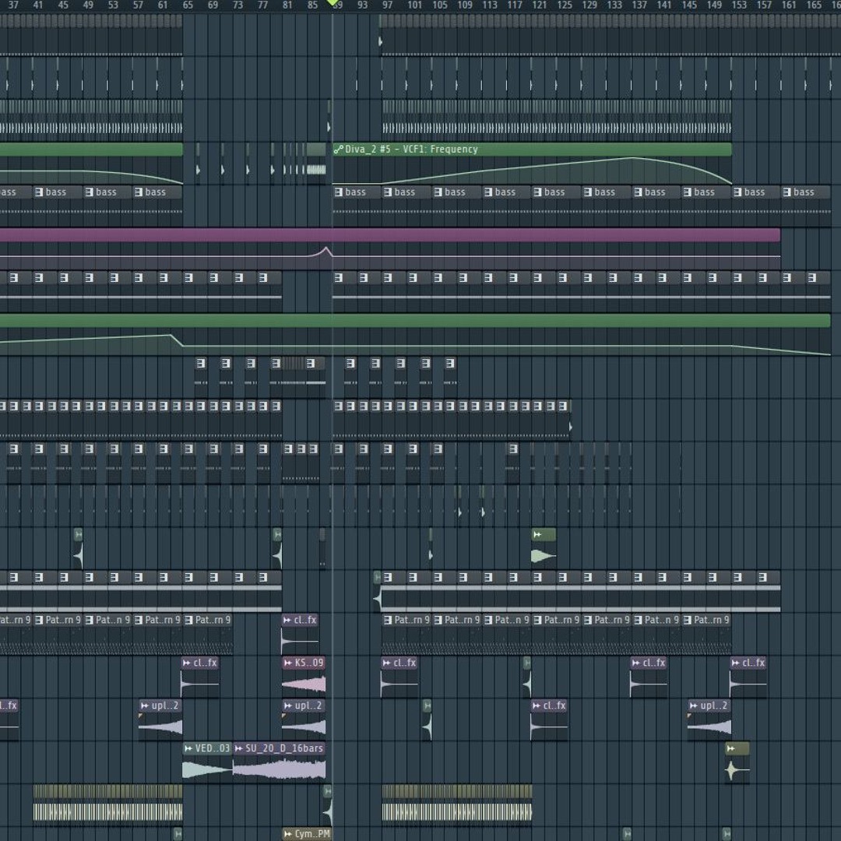The height and width of the screenshot is (841, 841).
Task: Click the pattern icon on the rightmost bass clip
Action: pyautogui.click(x=787, y=192)
